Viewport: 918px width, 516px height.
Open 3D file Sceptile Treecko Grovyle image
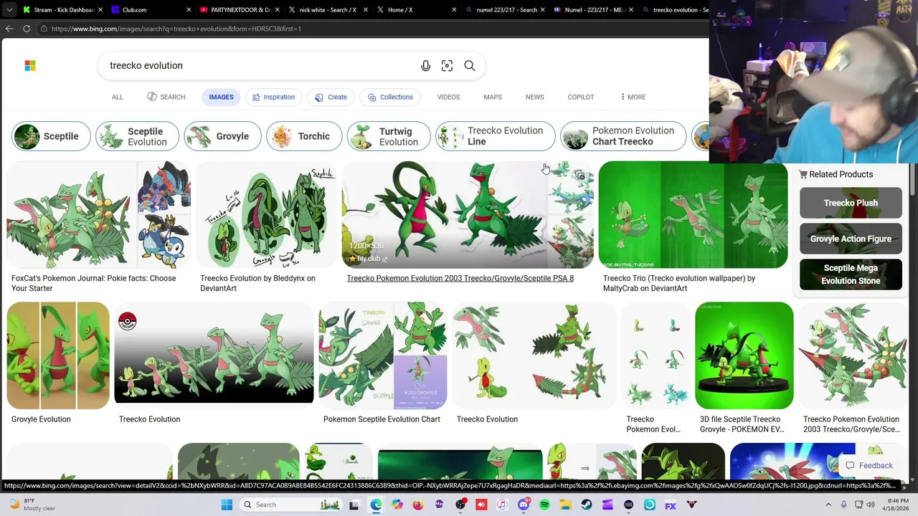coord(744,355)
